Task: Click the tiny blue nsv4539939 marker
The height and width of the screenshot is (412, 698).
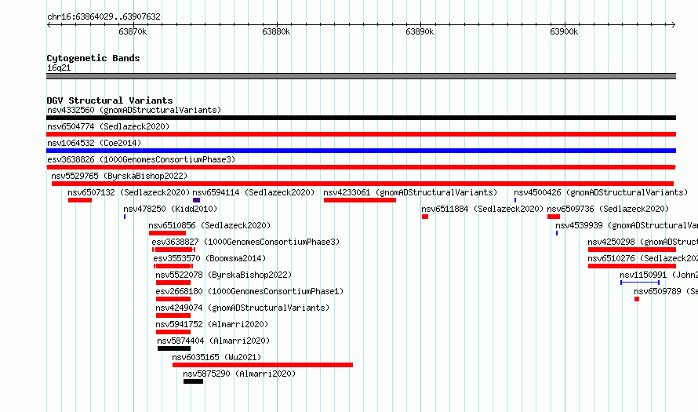Action: click(x=557, y=233)
